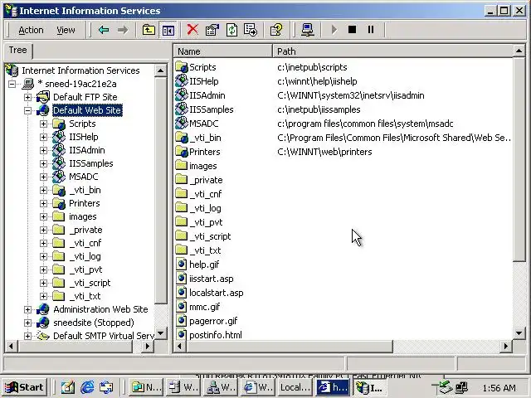
Task: Expand the Scripts tree node
Action: [43, 124]
